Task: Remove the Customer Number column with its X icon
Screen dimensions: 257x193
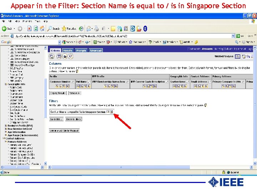Action: click(x=67, y=86)
